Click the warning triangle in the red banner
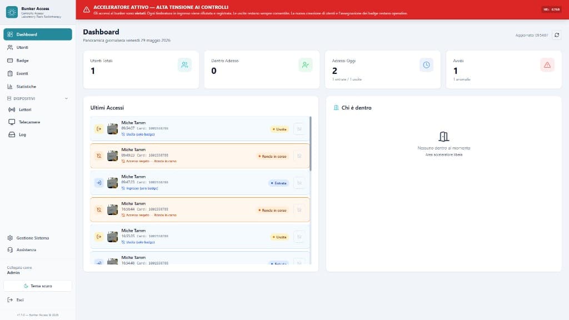 (86, 10)
